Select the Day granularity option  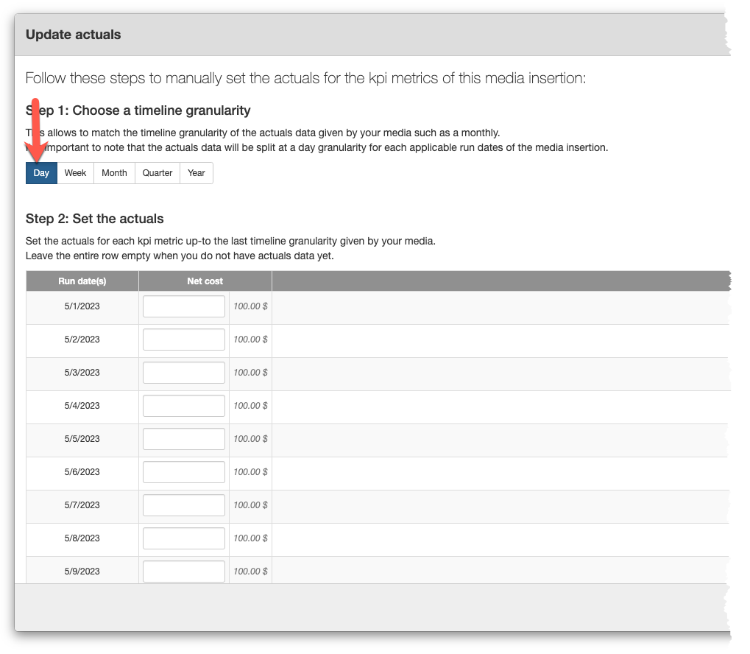[x=40, y=172]
